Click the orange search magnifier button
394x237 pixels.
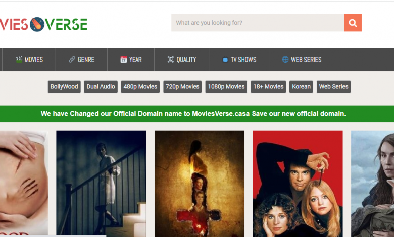(353, 23)
